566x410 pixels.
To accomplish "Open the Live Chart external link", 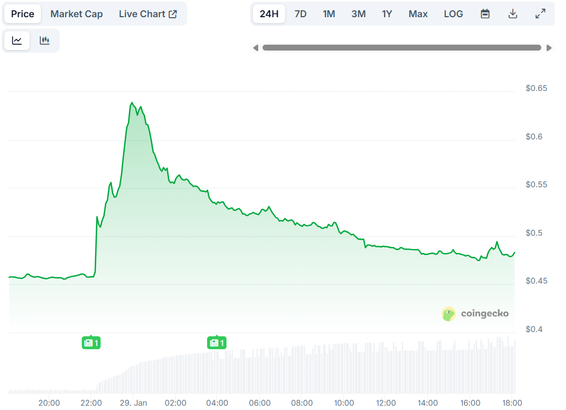I will (148, 14).
